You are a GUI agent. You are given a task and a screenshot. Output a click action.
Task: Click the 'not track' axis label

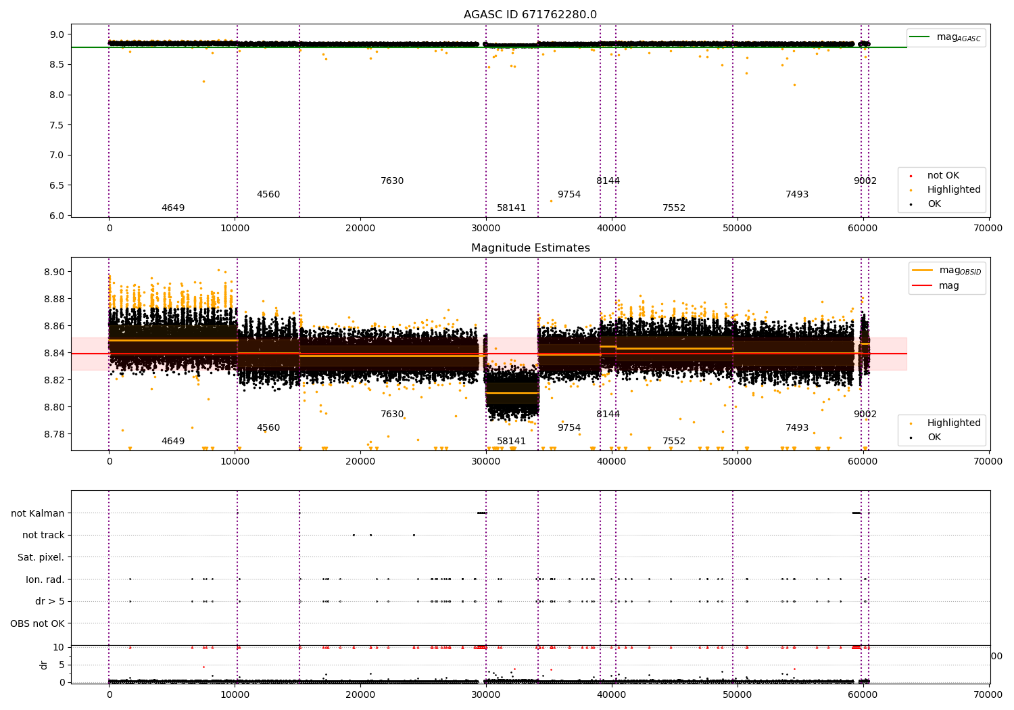(x=43, y=535)
